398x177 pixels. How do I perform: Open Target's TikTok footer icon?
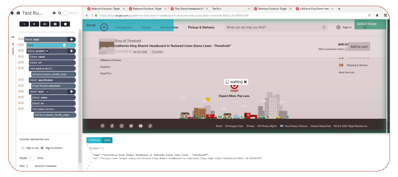[x=150, y=126]
